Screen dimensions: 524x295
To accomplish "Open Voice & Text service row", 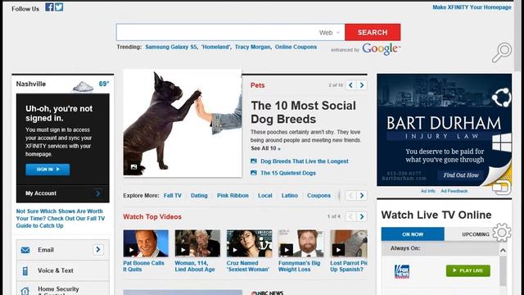I will (x=63, y=270).
